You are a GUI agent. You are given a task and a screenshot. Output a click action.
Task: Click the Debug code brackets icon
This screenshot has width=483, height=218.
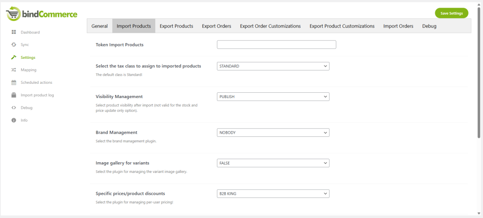tap(13, 108)
